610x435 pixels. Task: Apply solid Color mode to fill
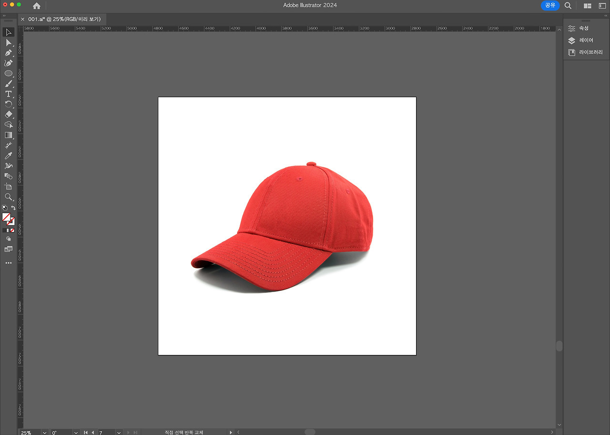tap(4, 231)
